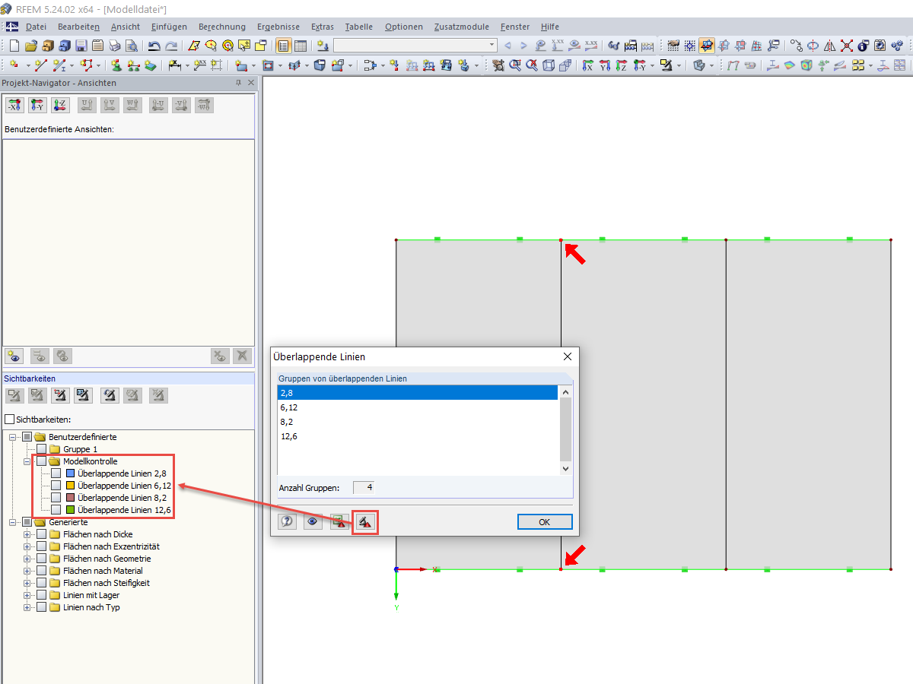The image size is (913, 684).
Task: Click the red X delete tool icon
Action: 847,46
